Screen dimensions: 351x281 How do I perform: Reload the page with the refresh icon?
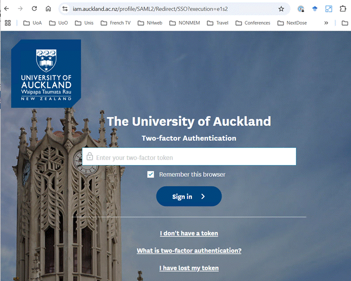[34, 9]
